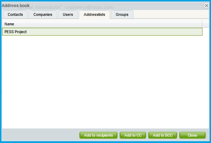Click the empty tab strip beside Groups
Image resolution: width=211 pixels, height=143 pixels.
click(171, 14)
